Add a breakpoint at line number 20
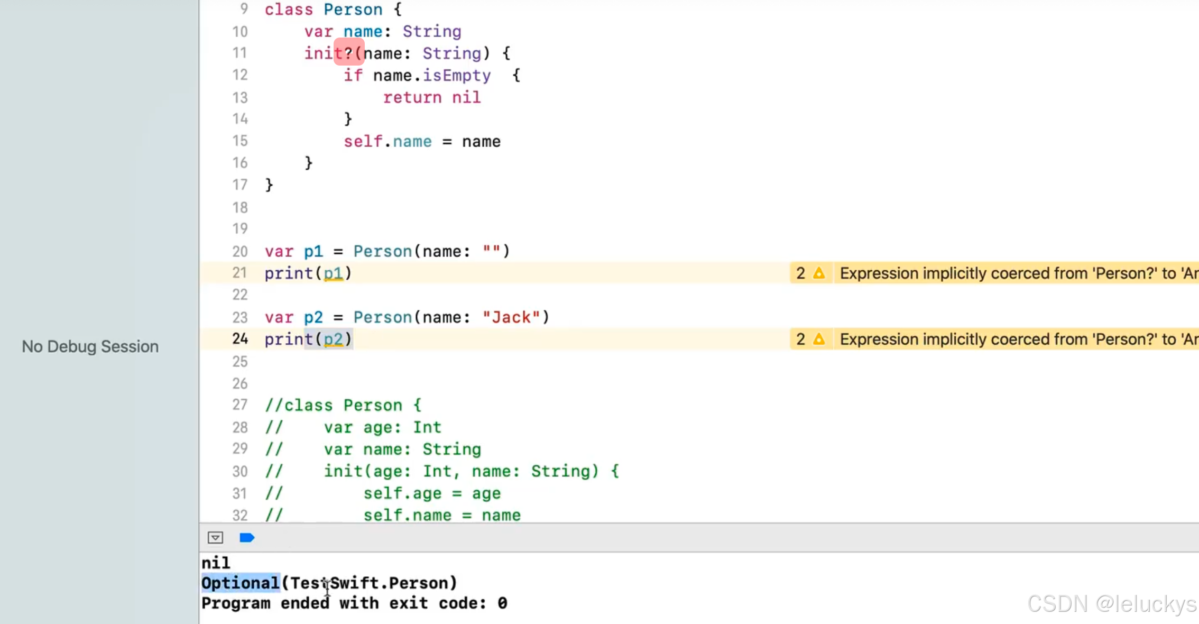This screenshot has width=1199, height=624. tap(239, 251)
